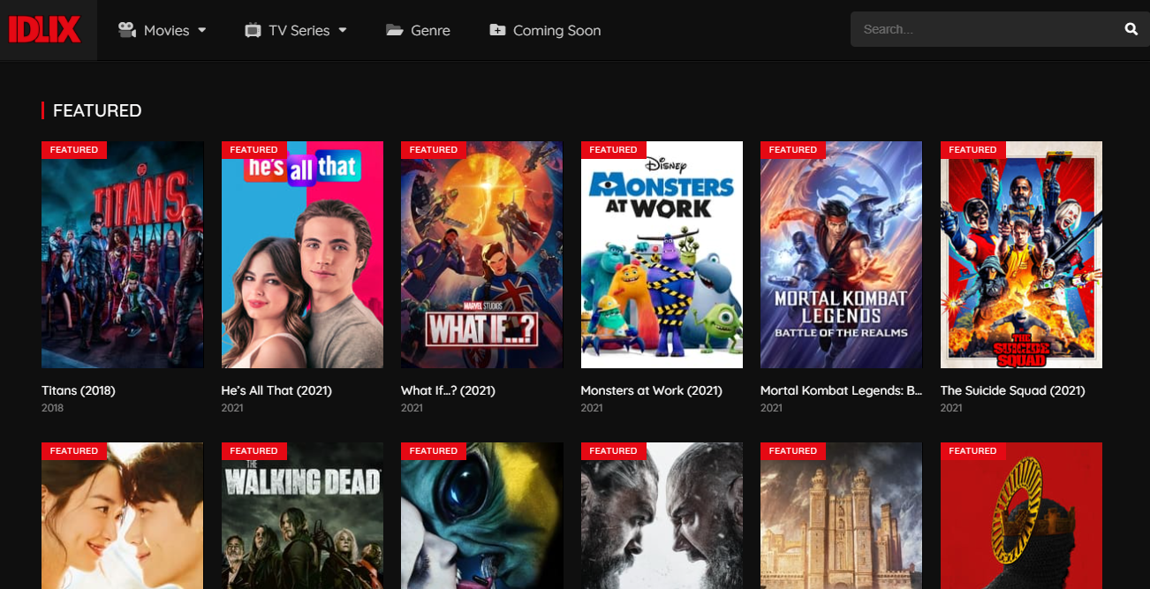The width and height of the screenshot is (1150, 589).
Task: Open the He's All That poster
Action: point(302,254)
